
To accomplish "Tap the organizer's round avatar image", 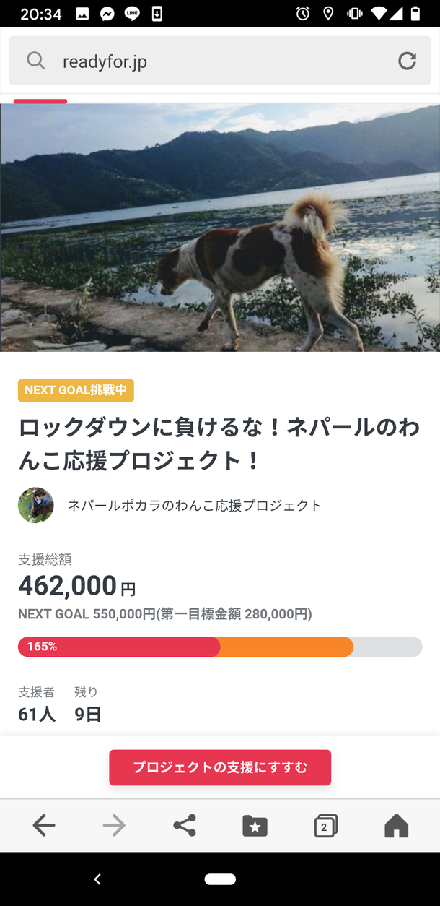I will click(x=36, y=505).
